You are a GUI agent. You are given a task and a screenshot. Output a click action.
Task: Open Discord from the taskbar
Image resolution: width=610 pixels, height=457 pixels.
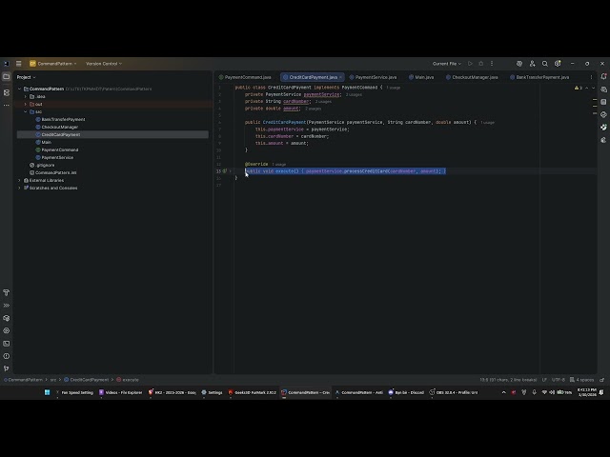405,392
